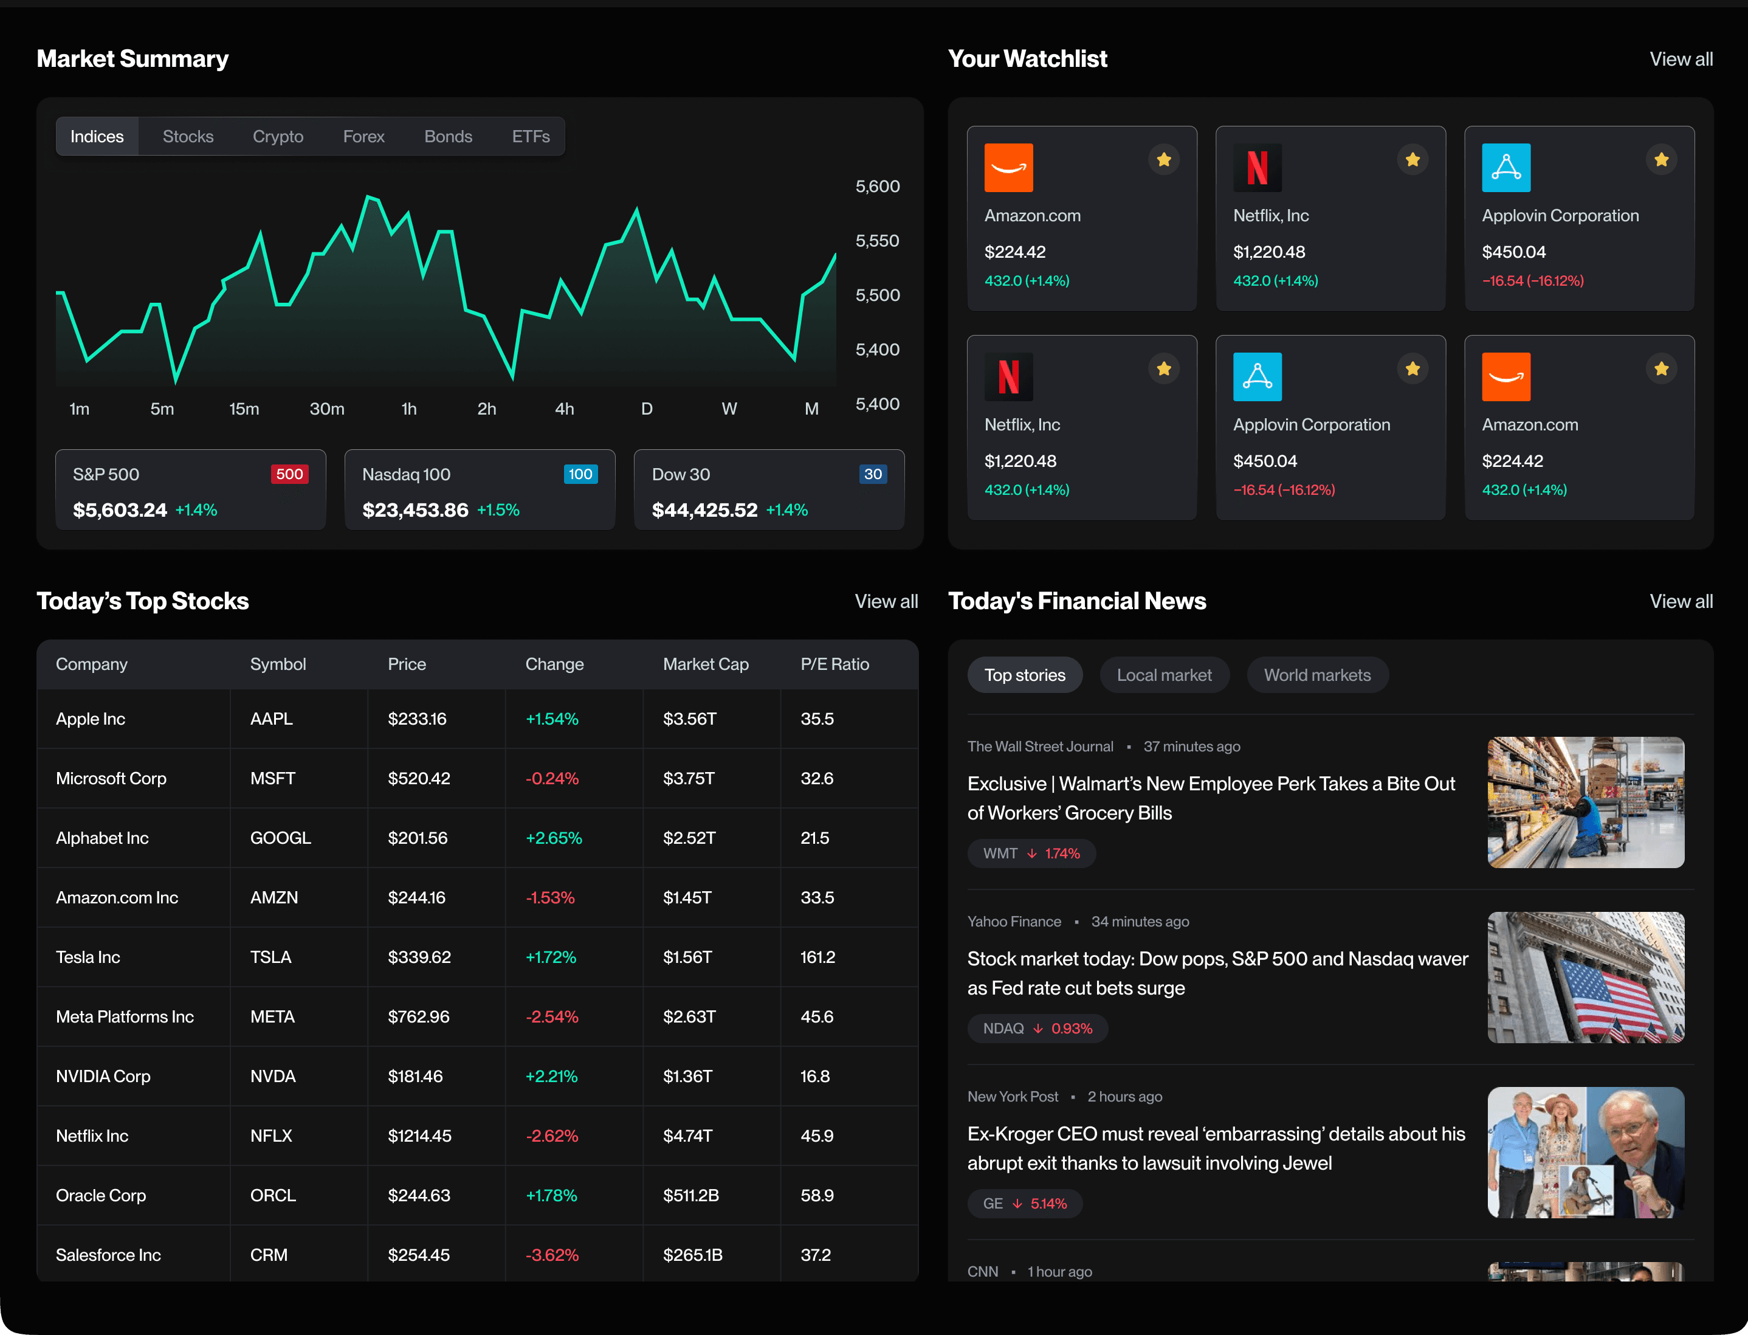
Task: Click the Netflix icon in the top watchlist row
Action: click(1259, 168)
